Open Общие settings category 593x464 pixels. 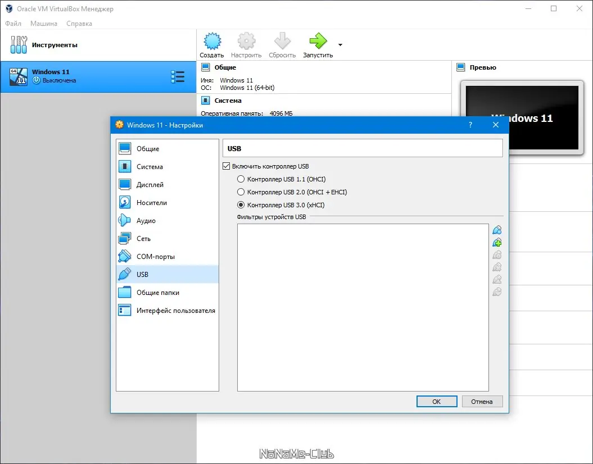pyautogui.click(x=168, y=148)
